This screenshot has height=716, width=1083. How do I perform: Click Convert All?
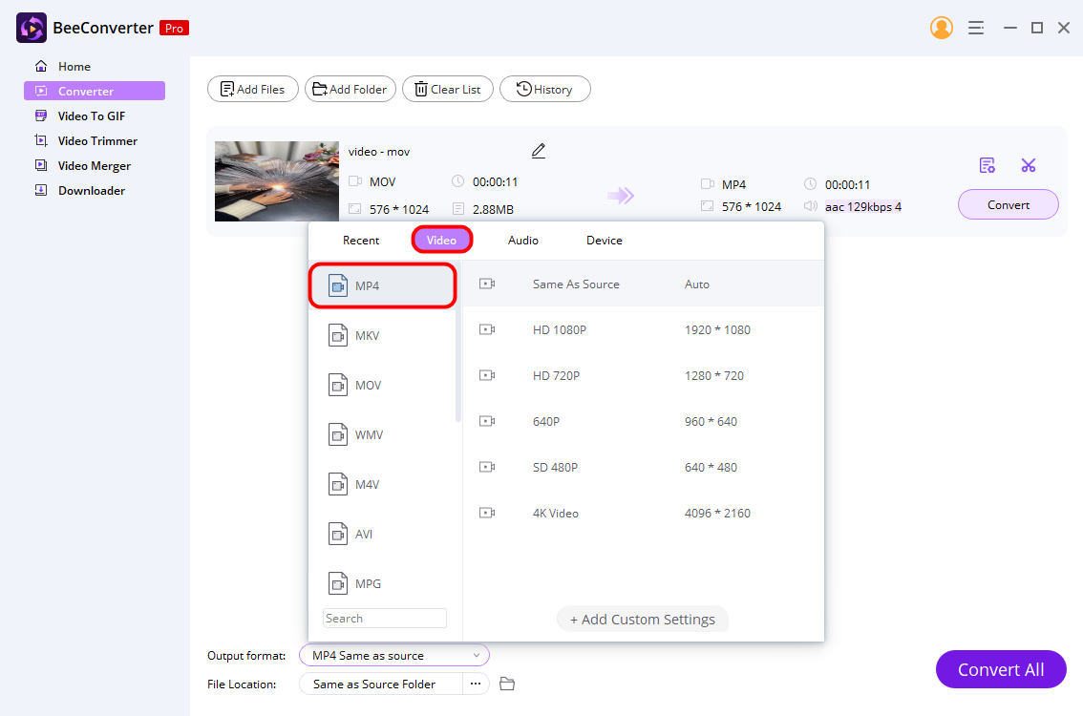point(1001,669)
